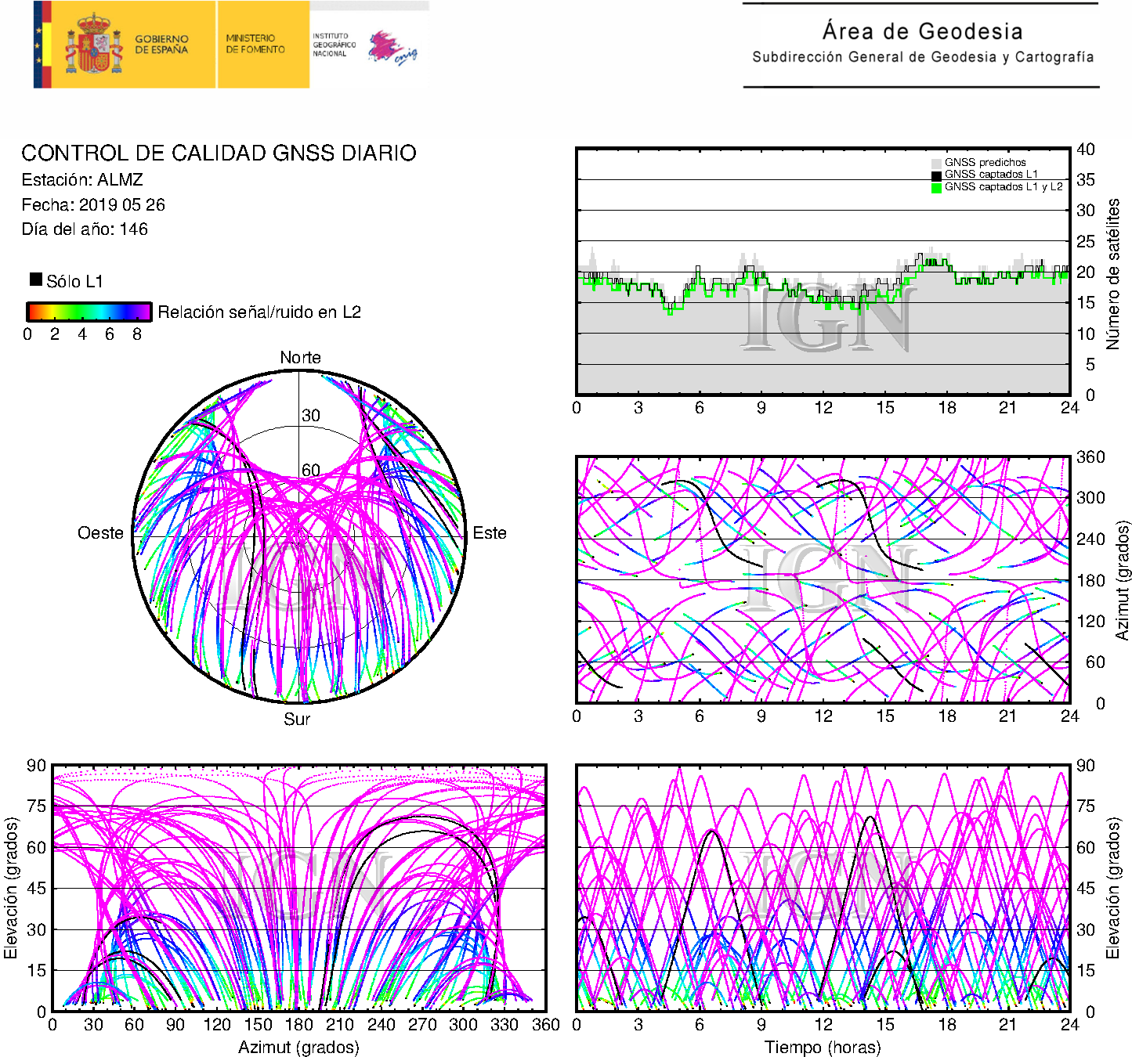Screen dimensions: 1132x1057
Task: Click the Gobierno de España logo text
Action: [161, 45]
